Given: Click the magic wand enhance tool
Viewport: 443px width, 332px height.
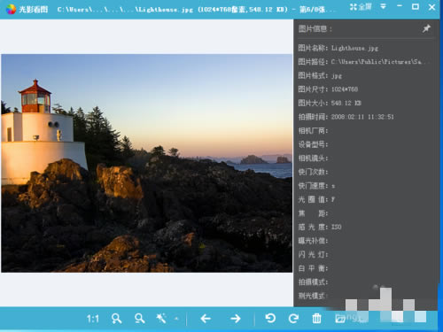Looking at the screenshot, I should coord(161,319).
